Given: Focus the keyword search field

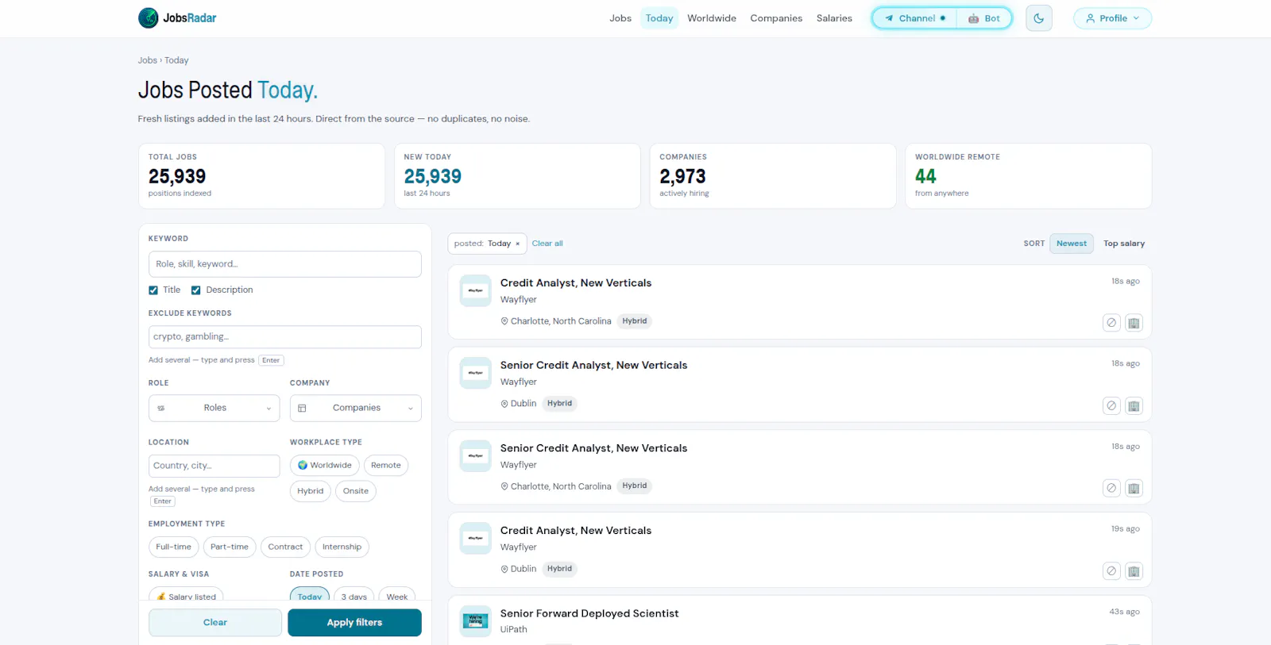Looking at the screenshot, I should 284,264.
